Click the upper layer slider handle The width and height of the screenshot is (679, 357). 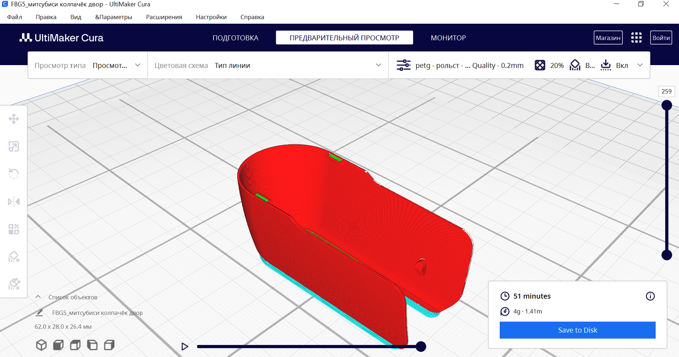[x=667, y=105]
